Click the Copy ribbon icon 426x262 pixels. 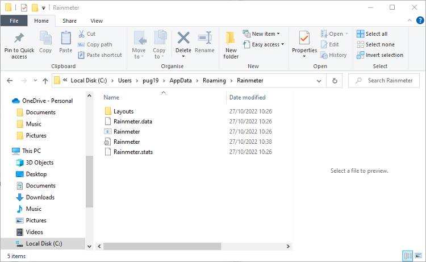[45, 38]
